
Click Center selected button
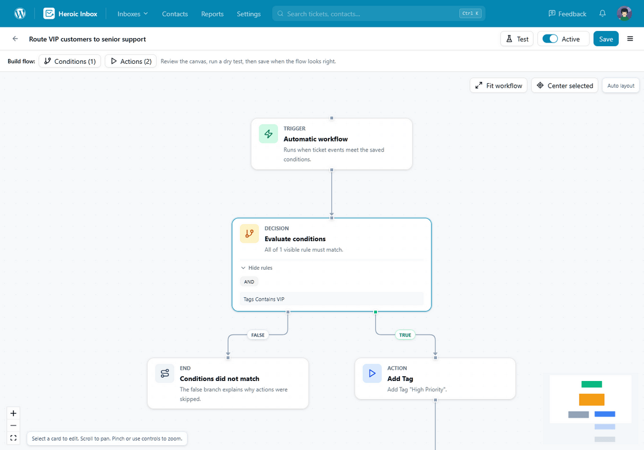click(x=565, y=85)
